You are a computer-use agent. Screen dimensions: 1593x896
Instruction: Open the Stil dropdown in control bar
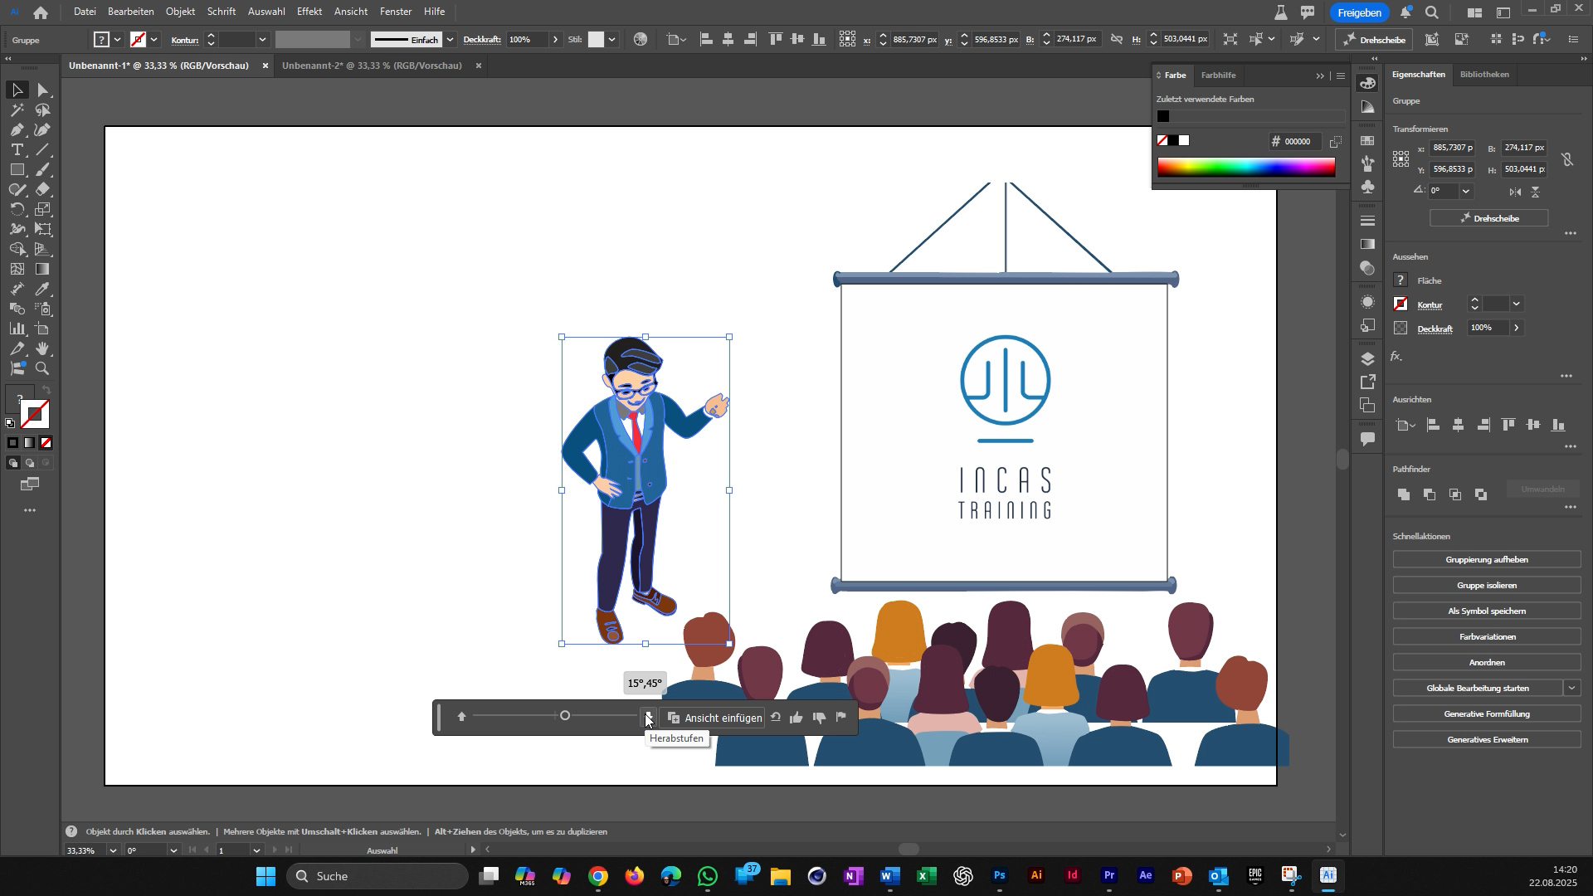click(612, 40)
